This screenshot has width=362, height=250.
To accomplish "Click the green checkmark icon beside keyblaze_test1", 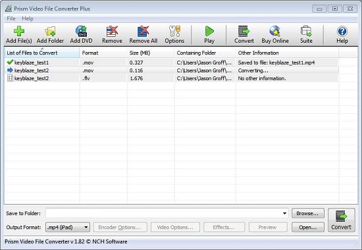I will click(x=10, y=62).
